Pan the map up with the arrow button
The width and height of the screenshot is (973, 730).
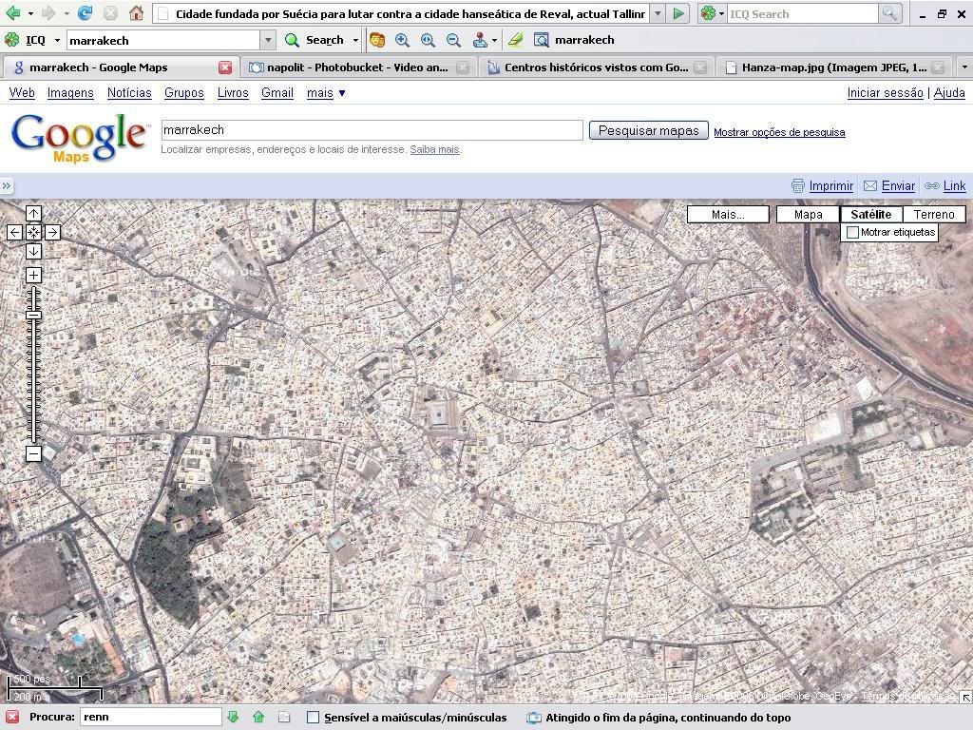[33, 214]
